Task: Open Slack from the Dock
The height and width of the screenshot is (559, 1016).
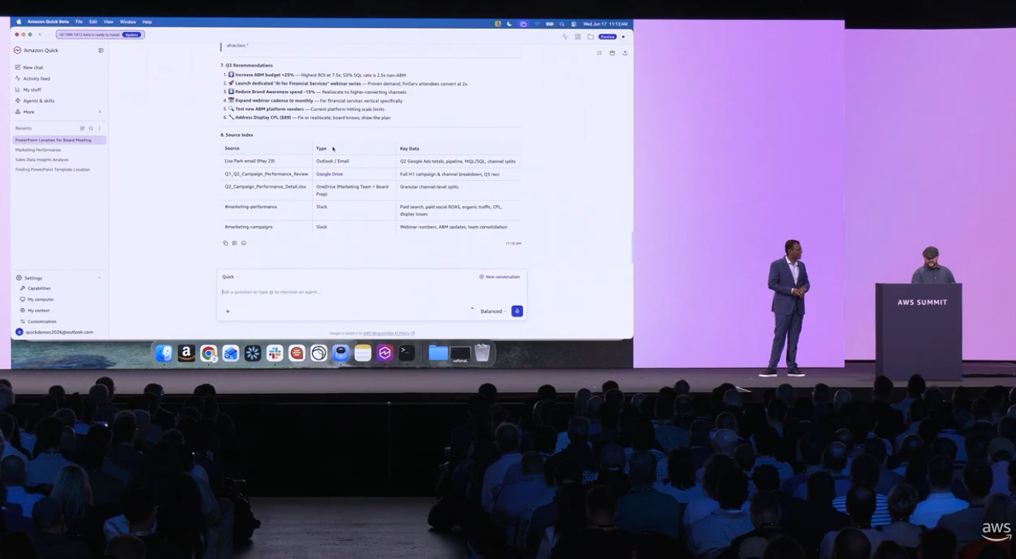Action: click(275, 353)
